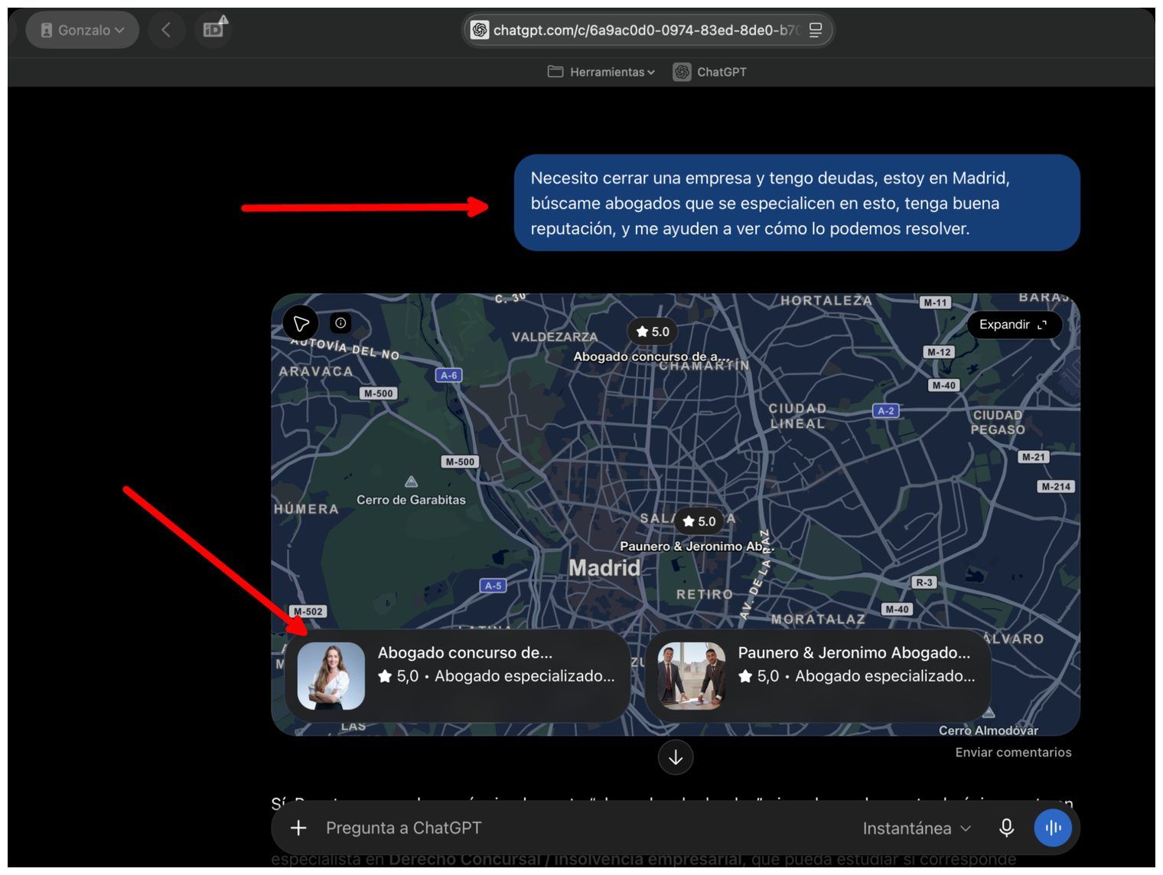This screenshot has height=875, width=1163.
Task: Click the CIUDAD LINEAL district label
Action: (x=798, y=416)
